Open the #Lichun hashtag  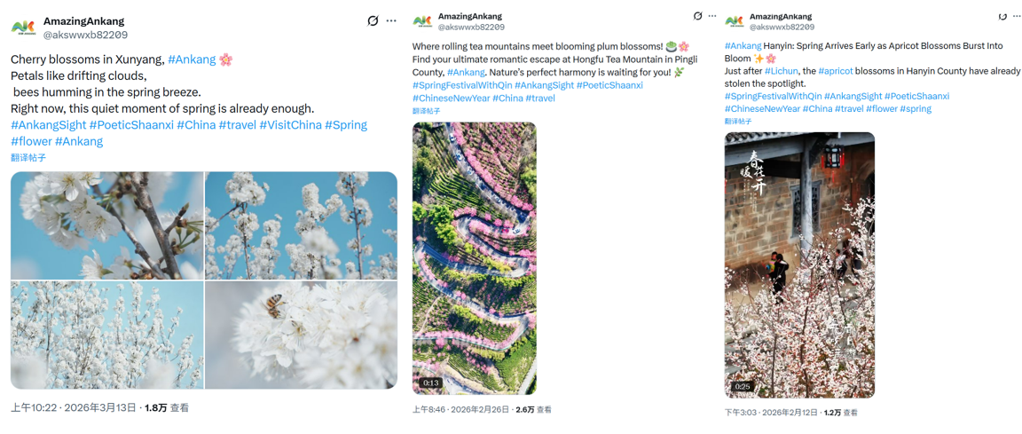coord(780,71)
